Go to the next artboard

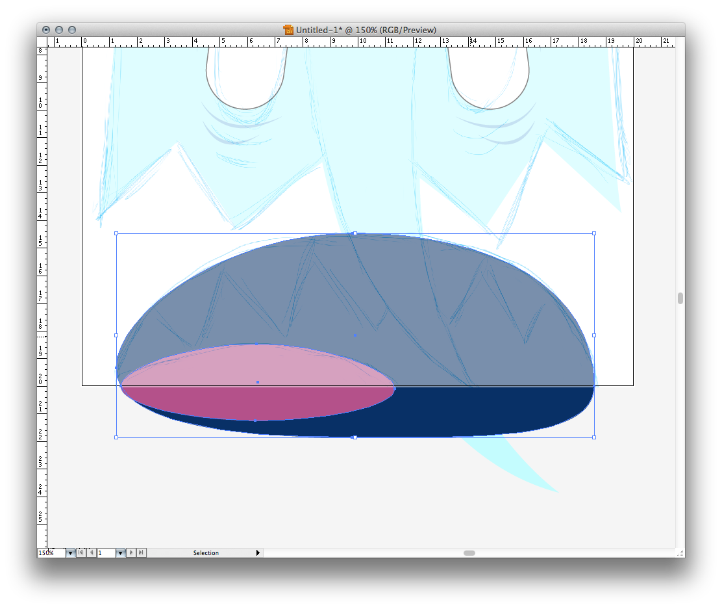point(131,553)
